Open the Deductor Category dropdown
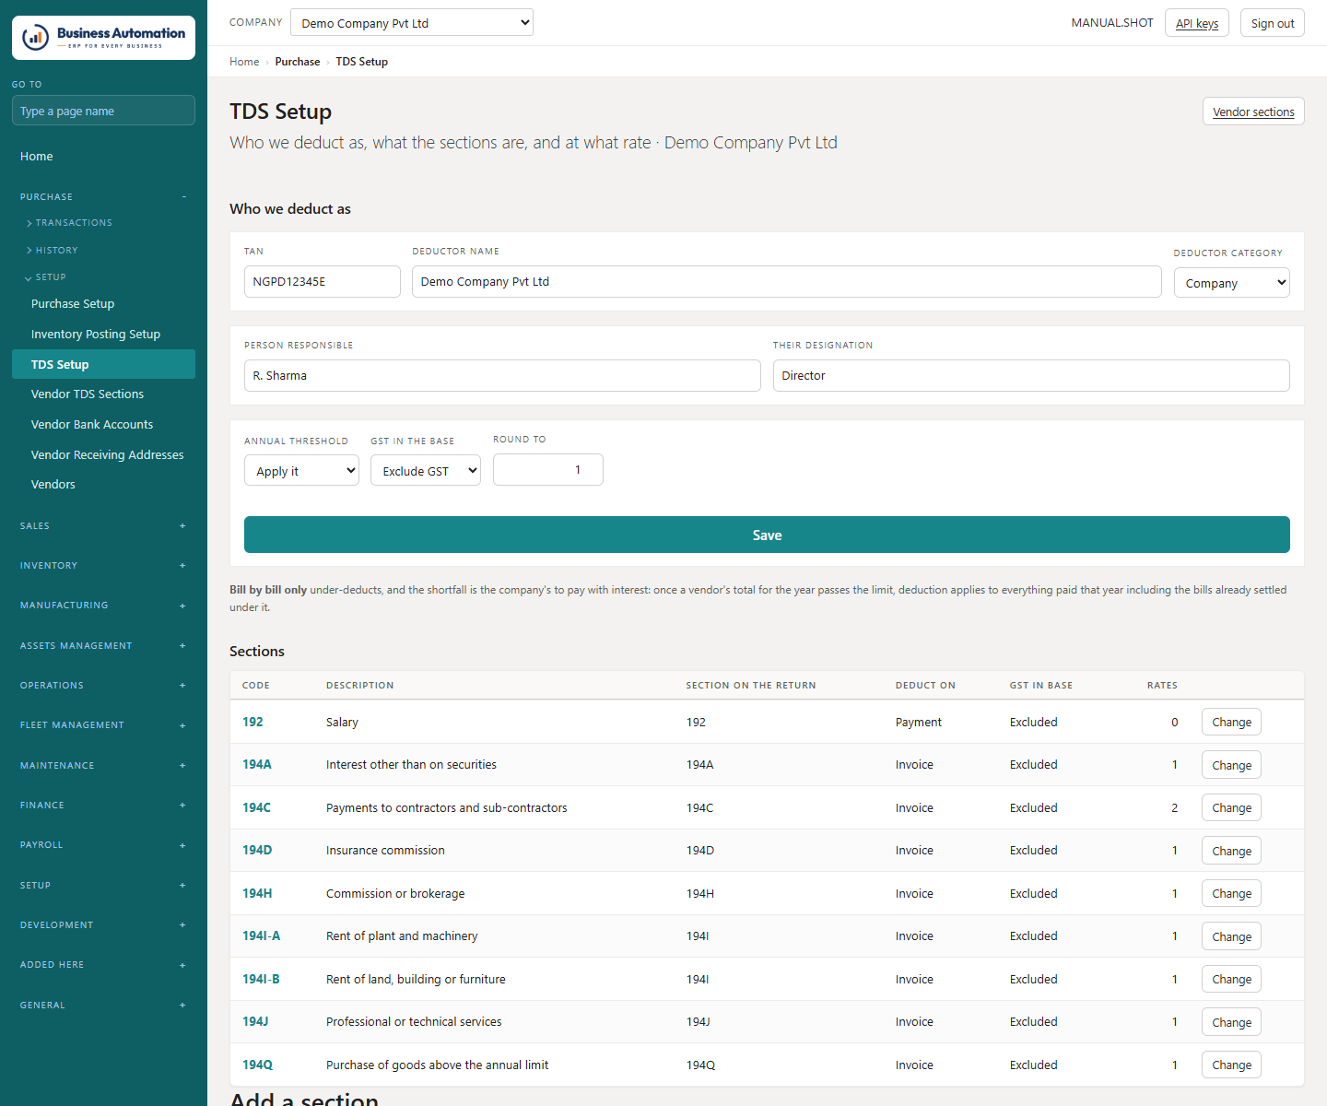This screenshot has height=1106, width=1327. (1231, 283)
